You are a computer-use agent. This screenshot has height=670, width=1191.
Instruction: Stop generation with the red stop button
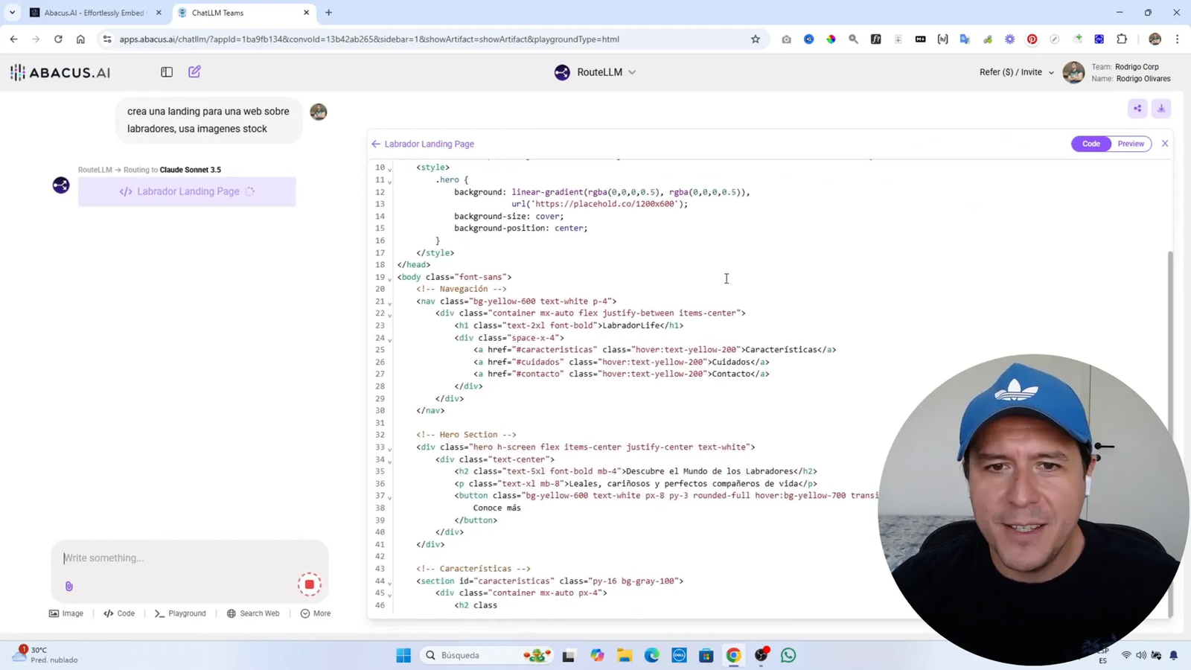pos(309,584)
